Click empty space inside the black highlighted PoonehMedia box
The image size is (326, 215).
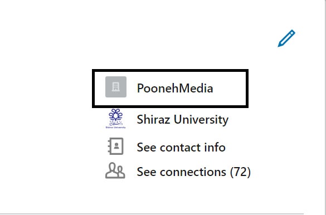pos(230,89)
